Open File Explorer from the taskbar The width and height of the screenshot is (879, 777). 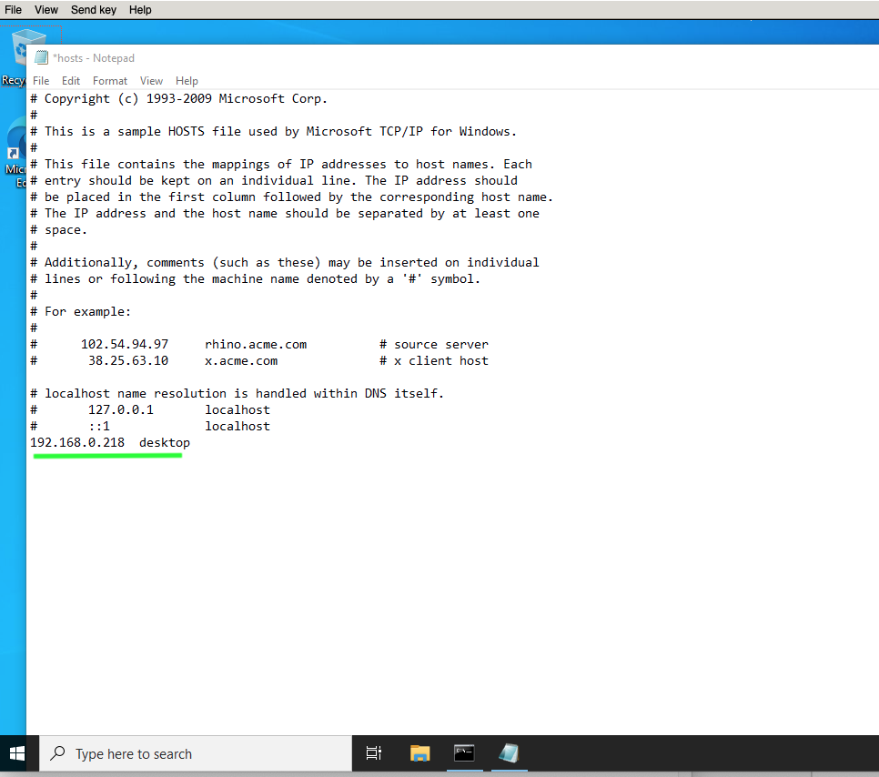coord(419,753)
